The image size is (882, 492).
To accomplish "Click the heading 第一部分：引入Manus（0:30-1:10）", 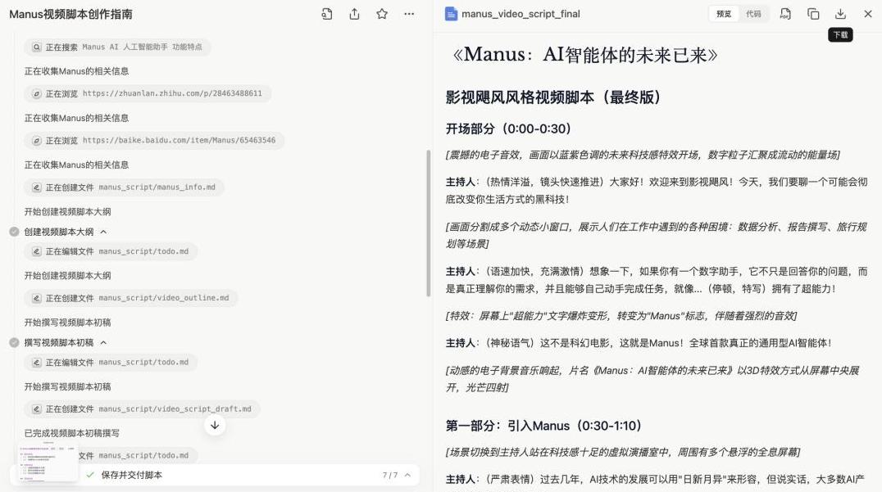I will tap(544, 426).
